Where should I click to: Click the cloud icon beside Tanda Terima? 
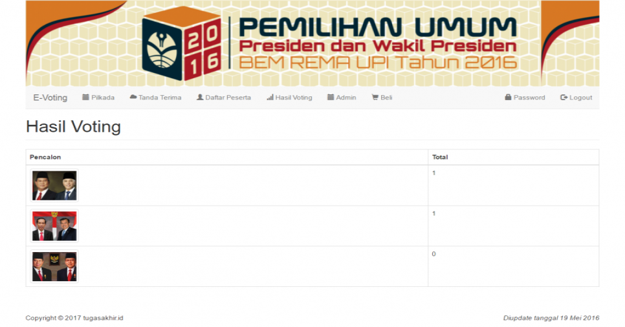(133, 97)
